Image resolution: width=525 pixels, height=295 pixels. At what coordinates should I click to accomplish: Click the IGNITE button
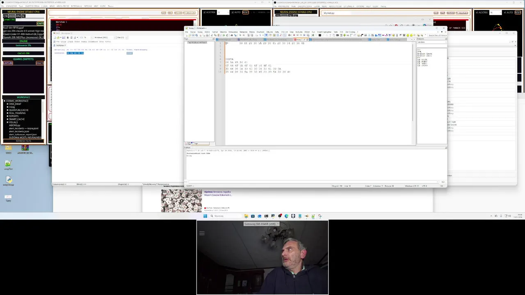coord(40,23)
